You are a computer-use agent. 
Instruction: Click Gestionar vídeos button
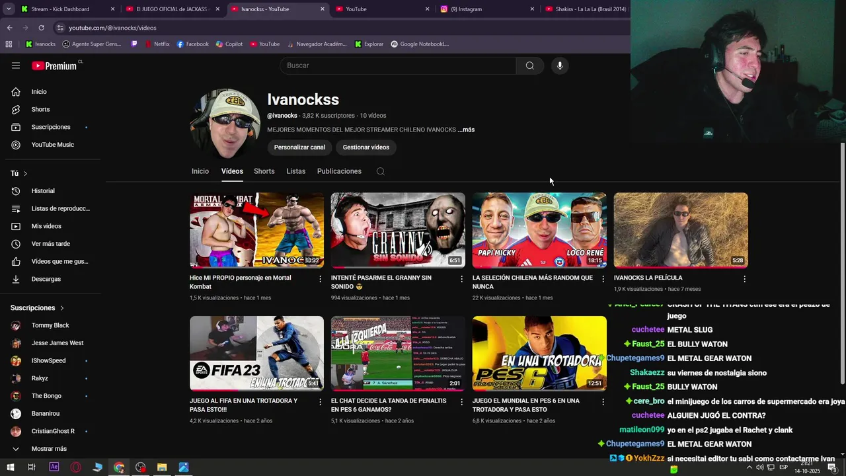(x=366, y=147)
